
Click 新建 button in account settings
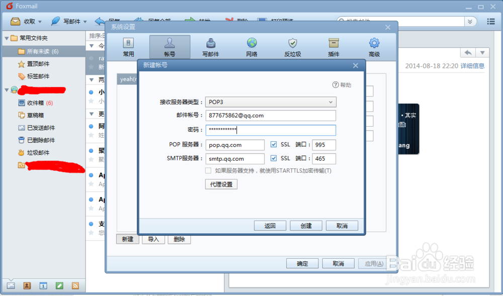(128, 239)
